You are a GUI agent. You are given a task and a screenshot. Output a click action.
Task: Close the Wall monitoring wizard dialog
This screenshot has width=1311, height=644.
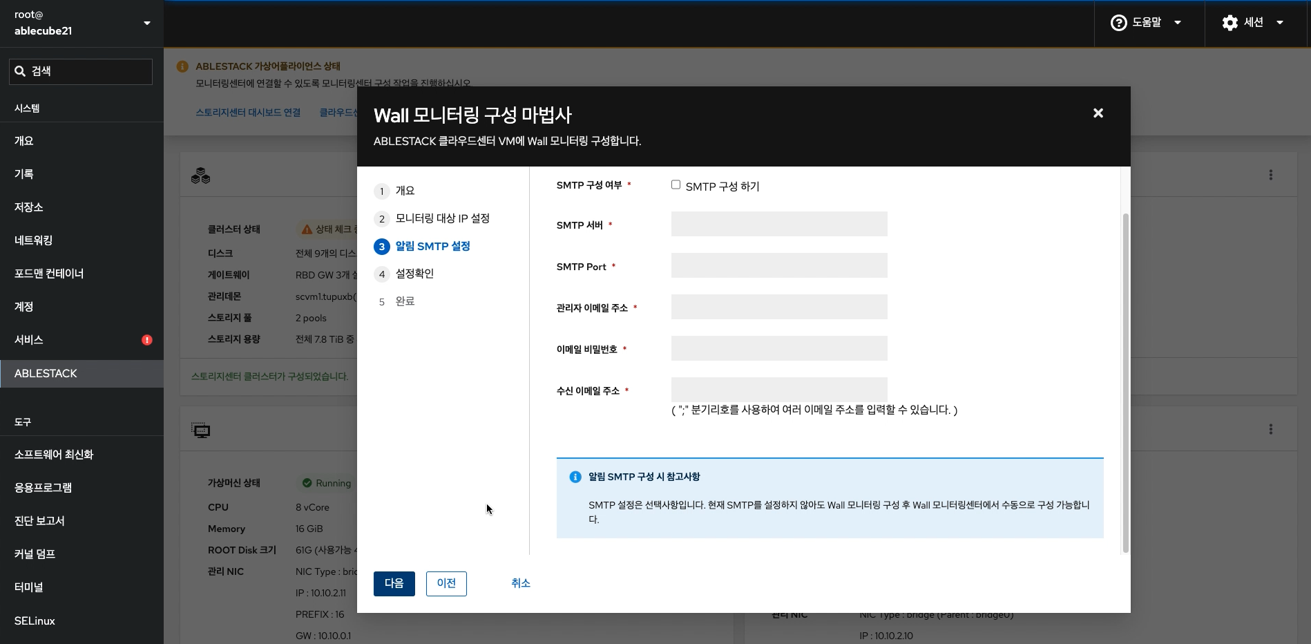(1098, 113)
